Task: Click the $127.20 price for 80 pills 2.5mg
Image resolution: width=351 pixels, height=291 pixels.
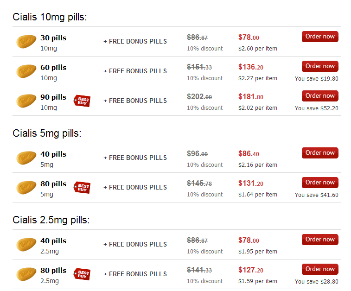Action: coord(251,270)
